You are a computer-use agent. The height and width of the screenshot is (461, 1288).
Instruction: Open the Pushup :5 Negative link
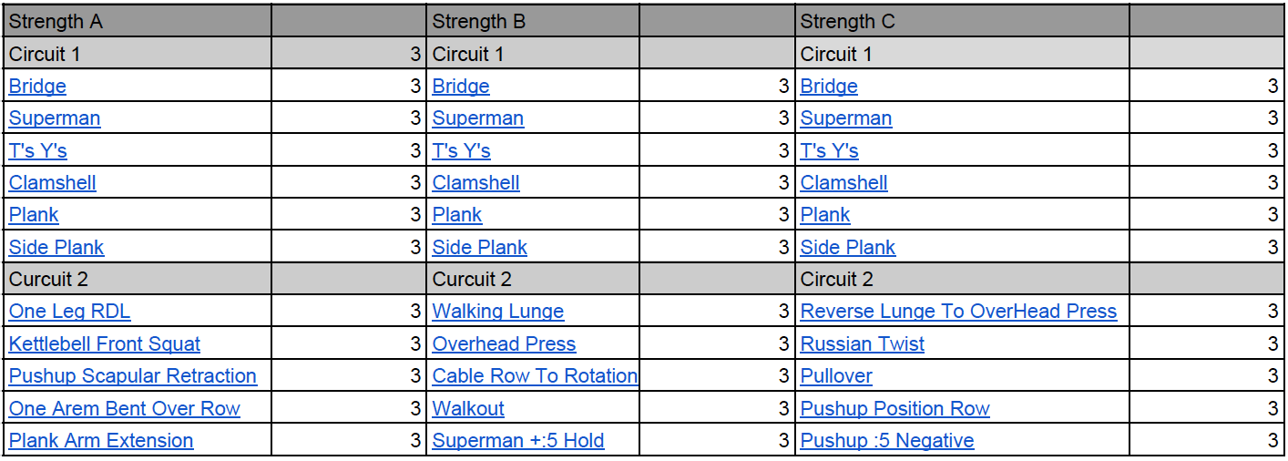[887, 440]
